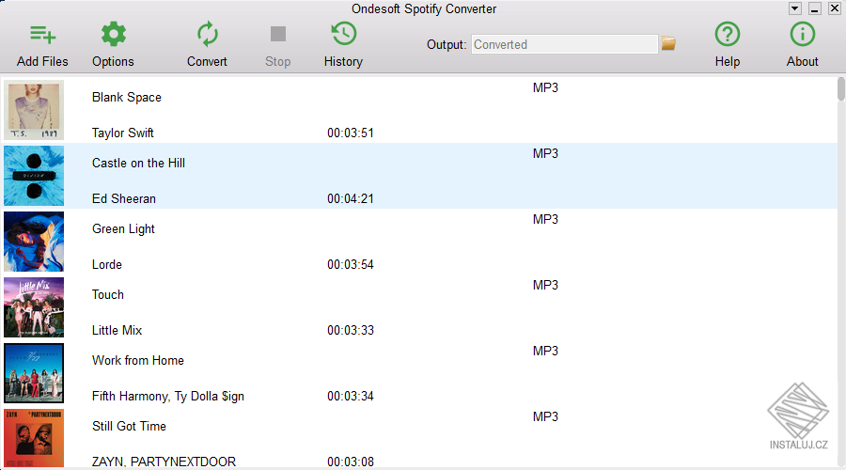846x470 pixels.
Task: Click the MP3 label for Castle on the Hill
Action: click(545, 154)
